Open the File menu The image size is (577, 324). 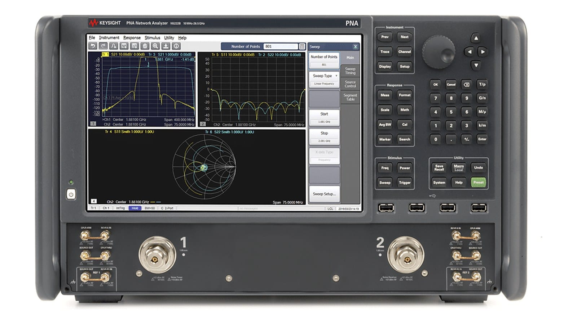(x=92, y=37)
